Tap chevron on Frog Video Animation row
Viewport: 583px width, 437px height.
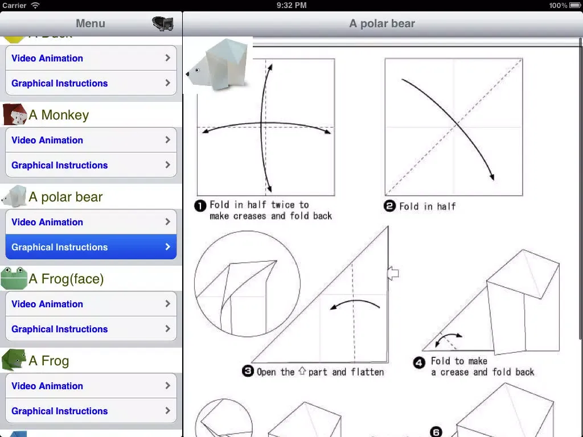point(168,385)
